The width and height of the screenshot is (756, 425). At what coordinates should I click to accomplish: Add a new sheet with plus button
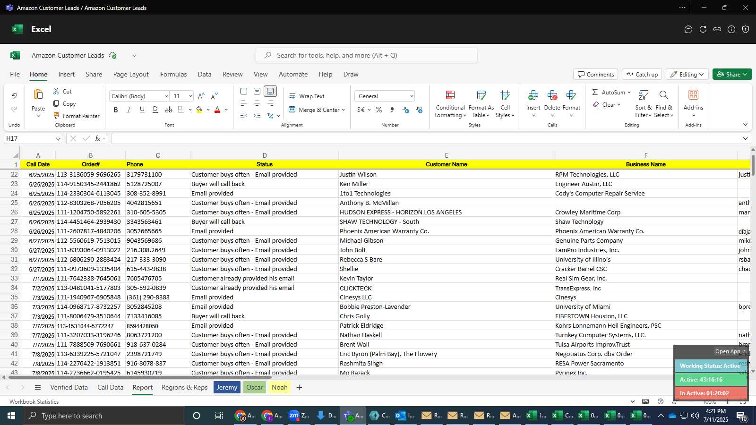click(x=299, y=387)
